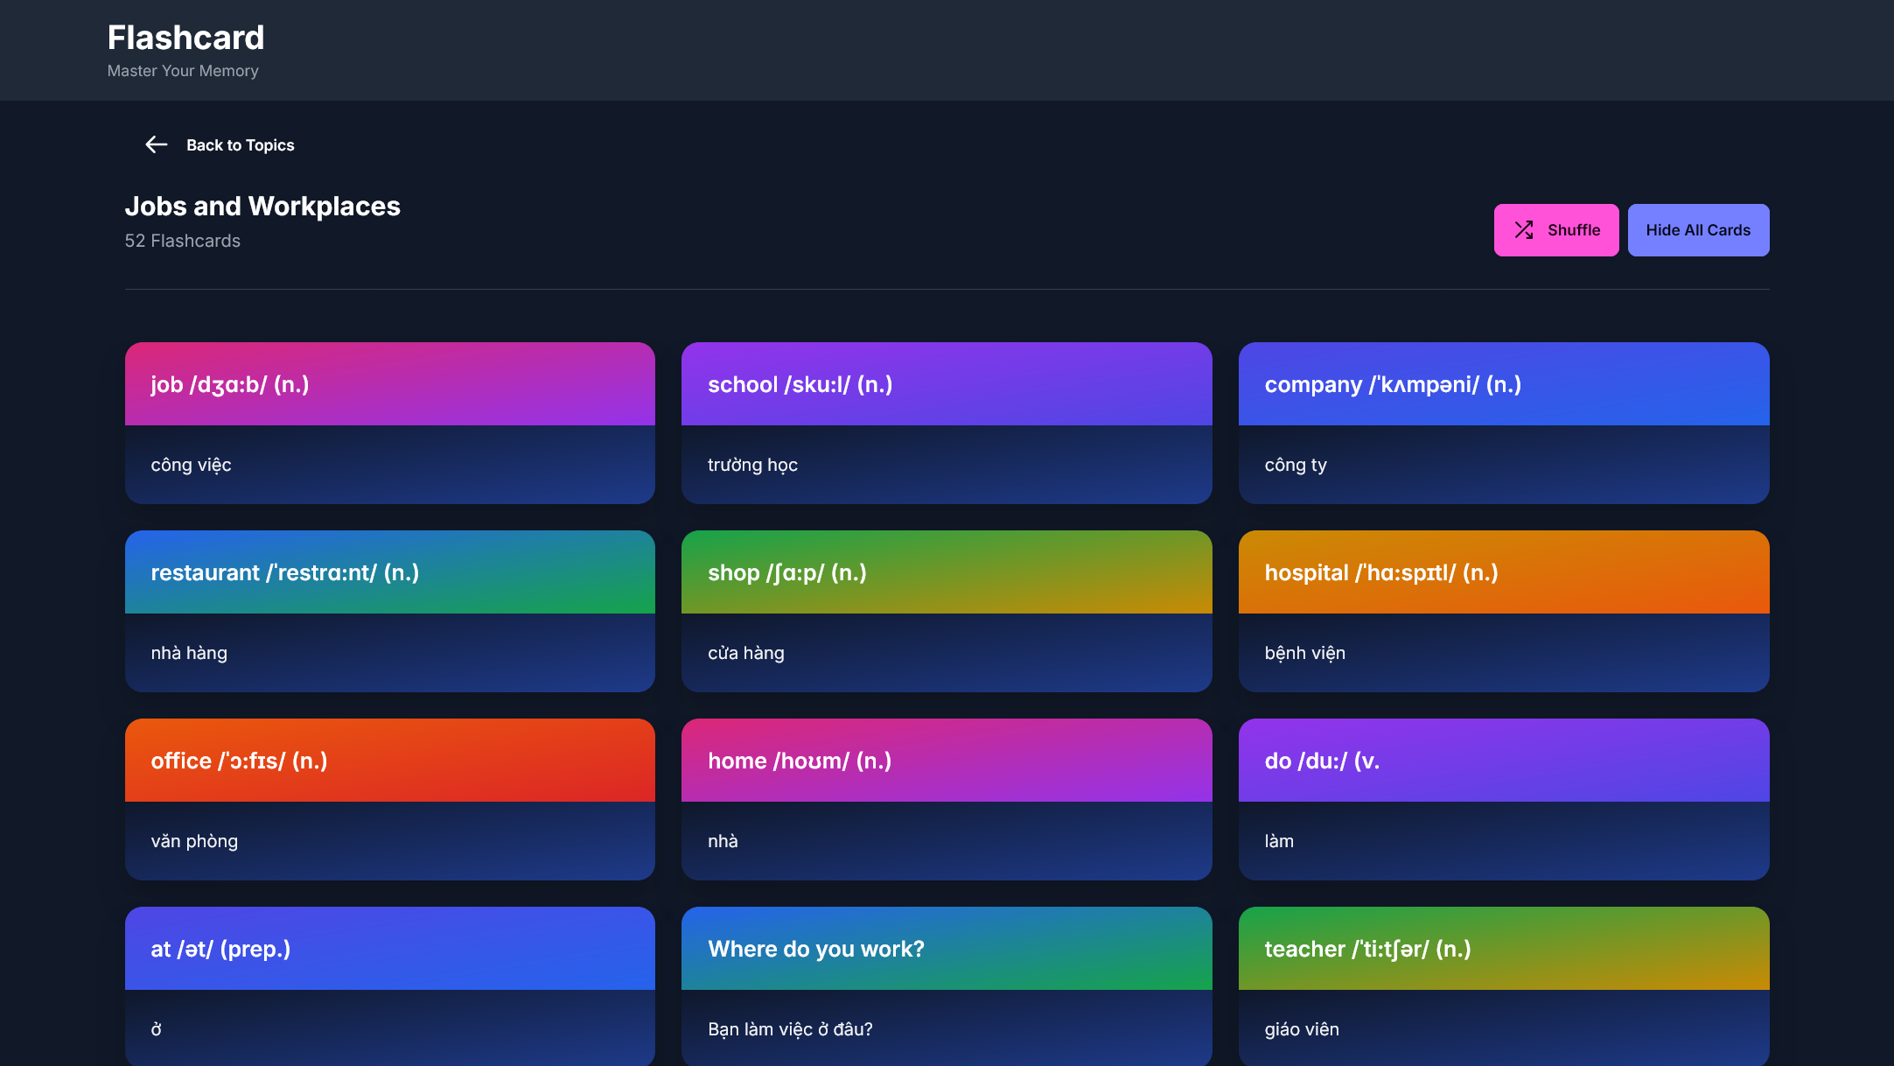The height and width of the screenshot is (1066, 1894).
Task: Click the trường học answer panel
Action: pos(946,465)
